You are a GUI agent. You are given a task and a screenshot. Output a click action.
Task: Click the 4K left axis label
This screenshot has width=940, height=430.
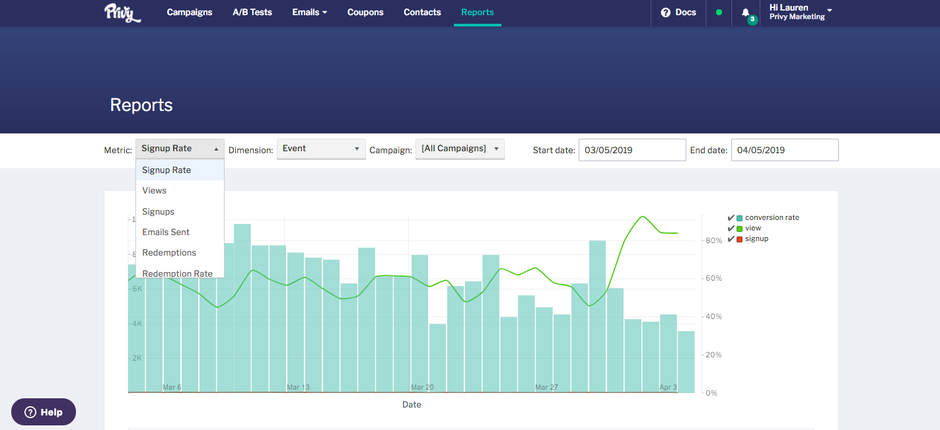pyautogui.click(x=137, y=324)
